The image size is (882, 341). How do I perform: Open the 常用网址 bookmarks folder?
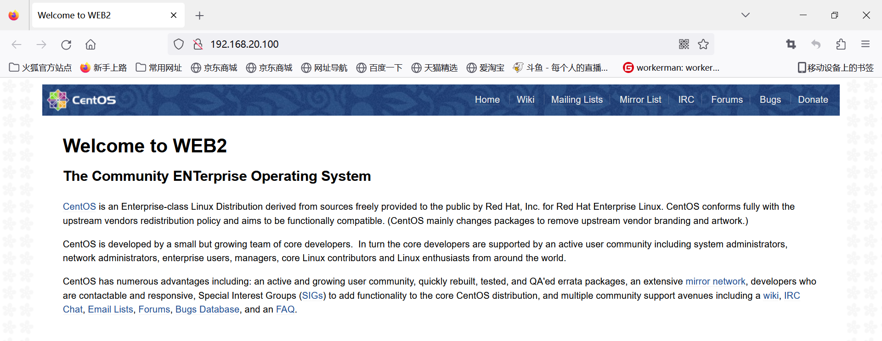click(159, 68)
